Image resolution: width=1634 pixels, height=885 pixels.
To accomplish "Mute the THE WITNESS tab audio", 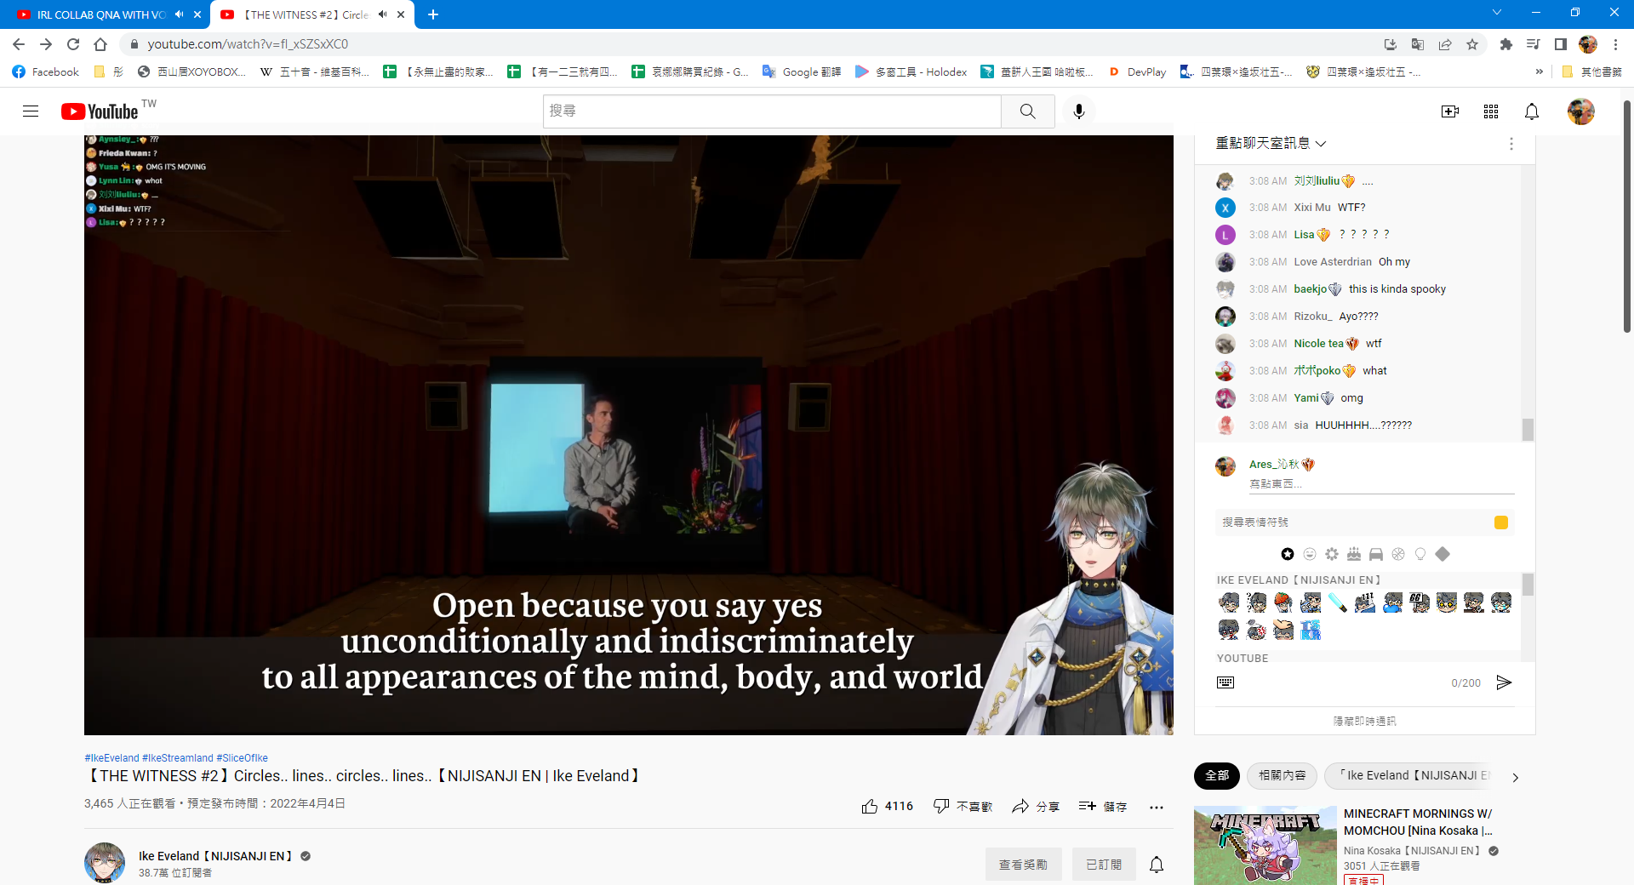I will (383, 14).
